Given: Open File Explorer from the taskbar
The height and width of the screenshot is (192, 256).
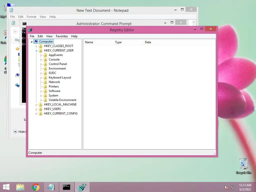Looking at the screenshot, I should 20,187.
